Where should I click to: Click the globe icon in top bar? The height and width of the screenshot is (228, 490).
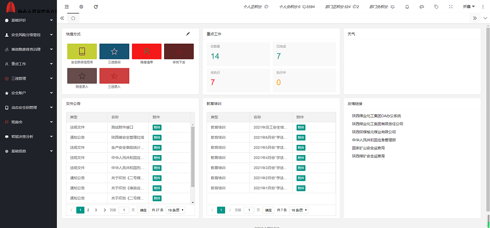click(x=81, y=7)
